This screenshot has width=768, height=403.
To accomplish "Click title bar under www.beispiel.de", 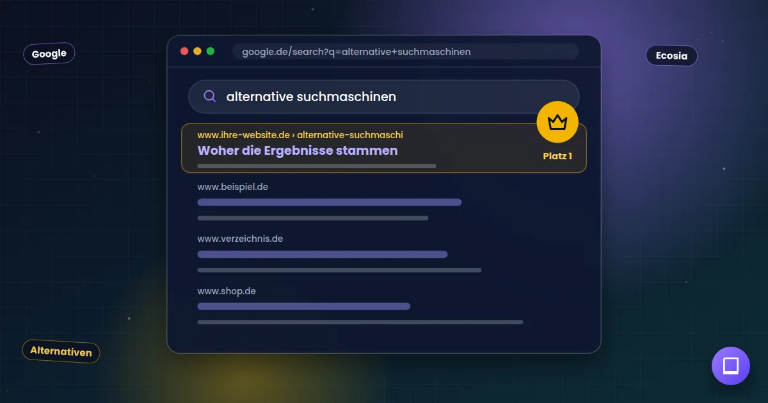I will point(330,202).
